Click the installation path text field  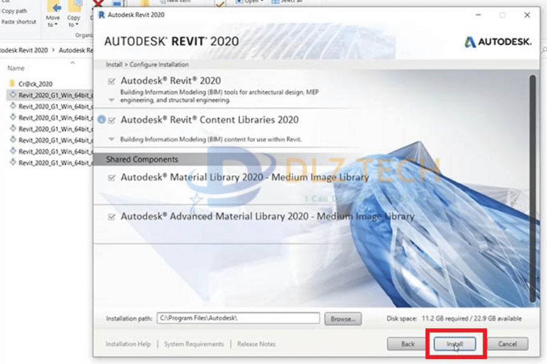tap(238, 318)
